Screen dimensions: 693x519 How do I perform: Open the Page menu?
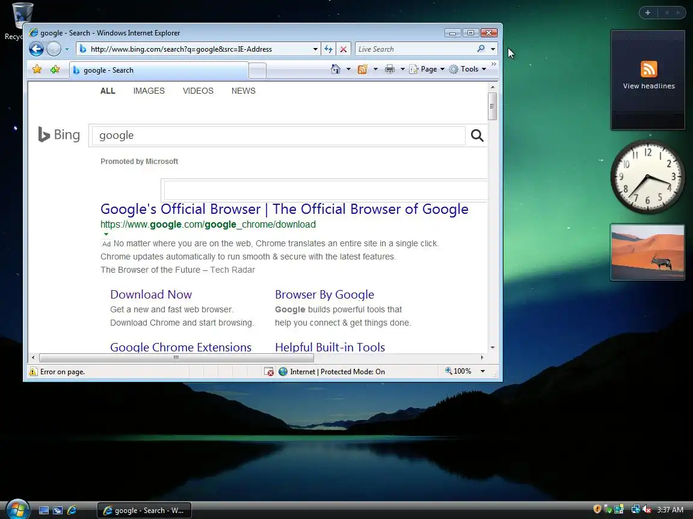tap(427, 69)
